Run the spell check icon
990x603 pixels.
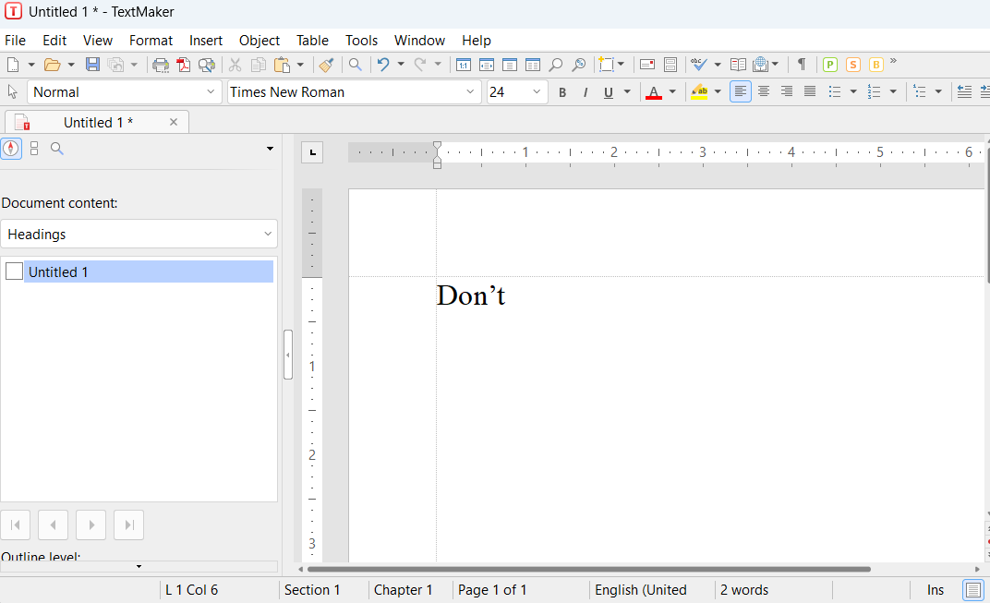(699, 65)
